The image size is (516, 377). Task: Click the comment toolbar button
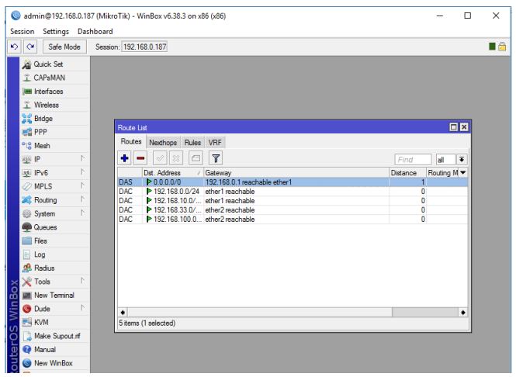coord(196,158)
